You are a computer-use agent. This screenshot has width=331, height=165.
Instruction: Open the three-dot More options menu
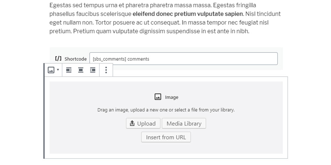click(x=106, y=70)
